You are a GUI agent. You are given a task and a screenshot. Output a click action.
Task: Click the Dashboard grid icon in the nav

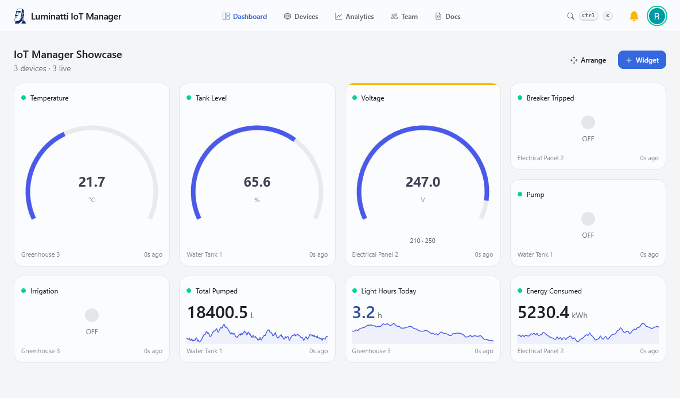tap(226, 16)
